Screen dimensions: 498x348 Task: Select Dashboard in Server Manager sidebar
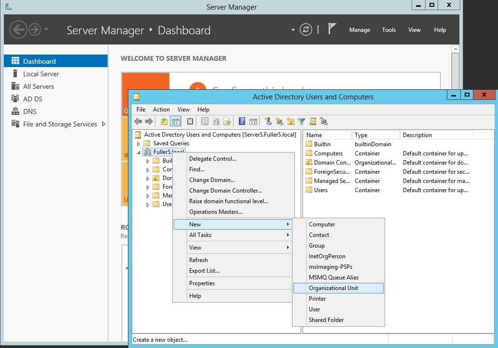(x=56, y=61)
